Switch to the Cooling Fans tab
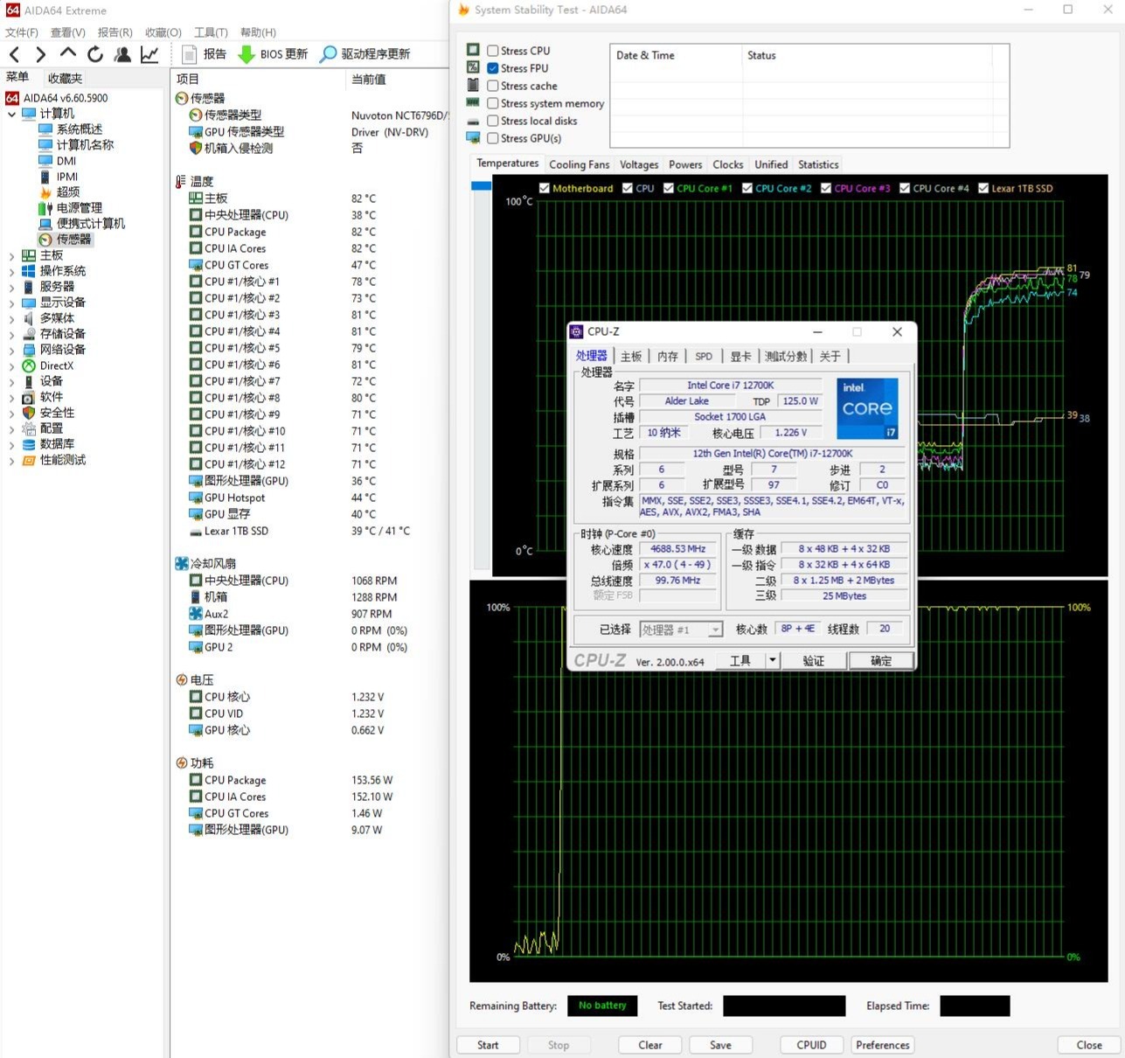Image resolution: width=1125 pixels, height=1058 pixels. click(579, 164)
